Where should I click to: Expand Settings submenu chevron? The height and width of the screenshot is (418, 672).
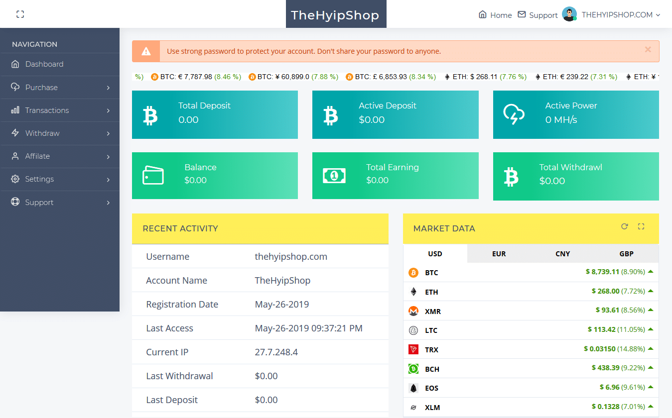(x=108, y=179)
